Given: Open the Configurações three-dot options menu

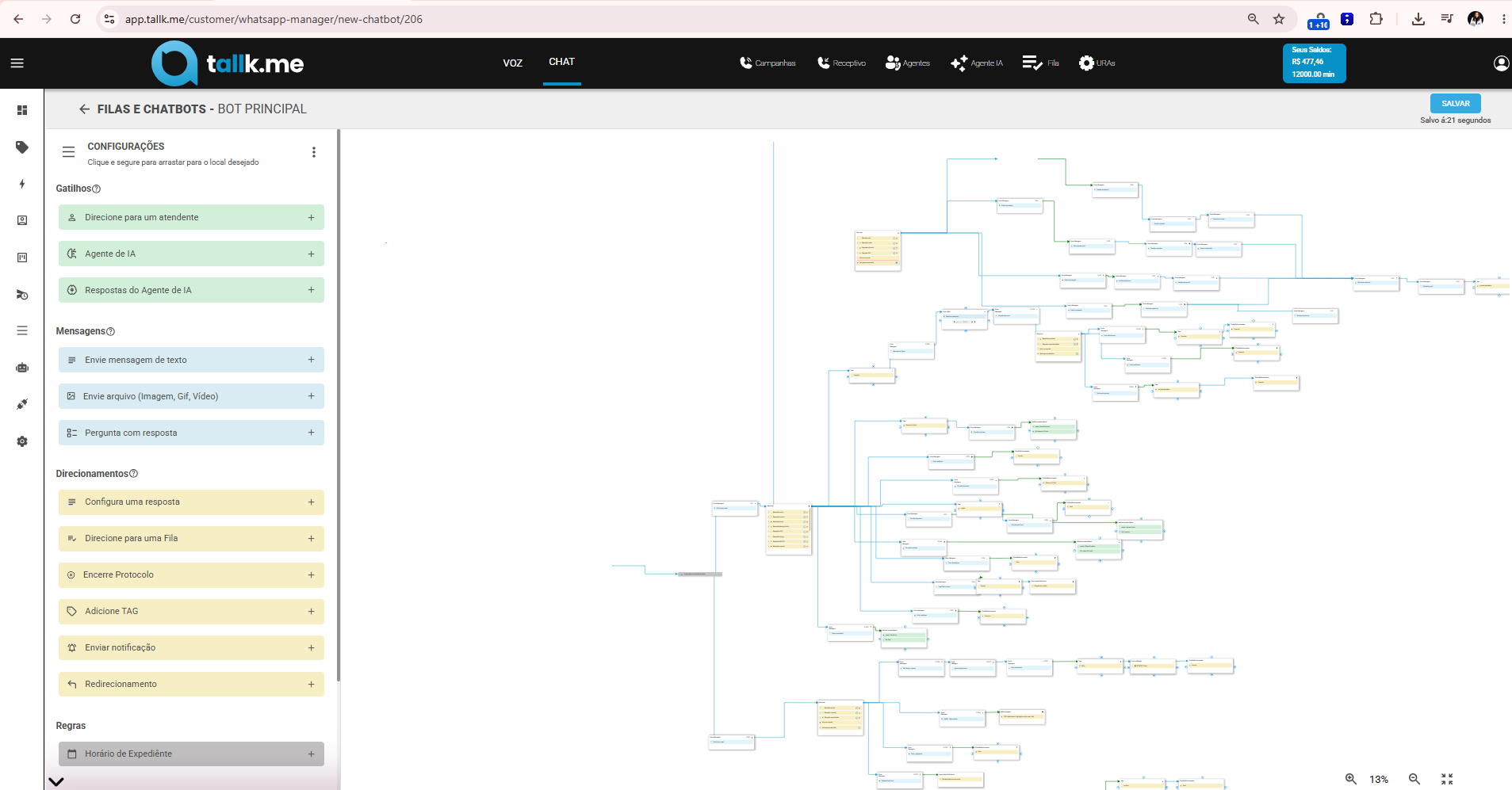Looking at the screenshot, I should (314, 152).
